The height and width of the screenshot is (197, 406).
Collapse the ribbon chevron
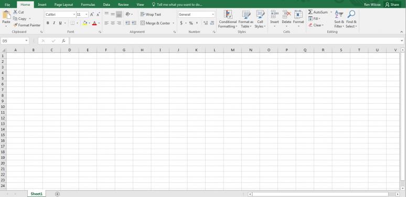point(402,31)
